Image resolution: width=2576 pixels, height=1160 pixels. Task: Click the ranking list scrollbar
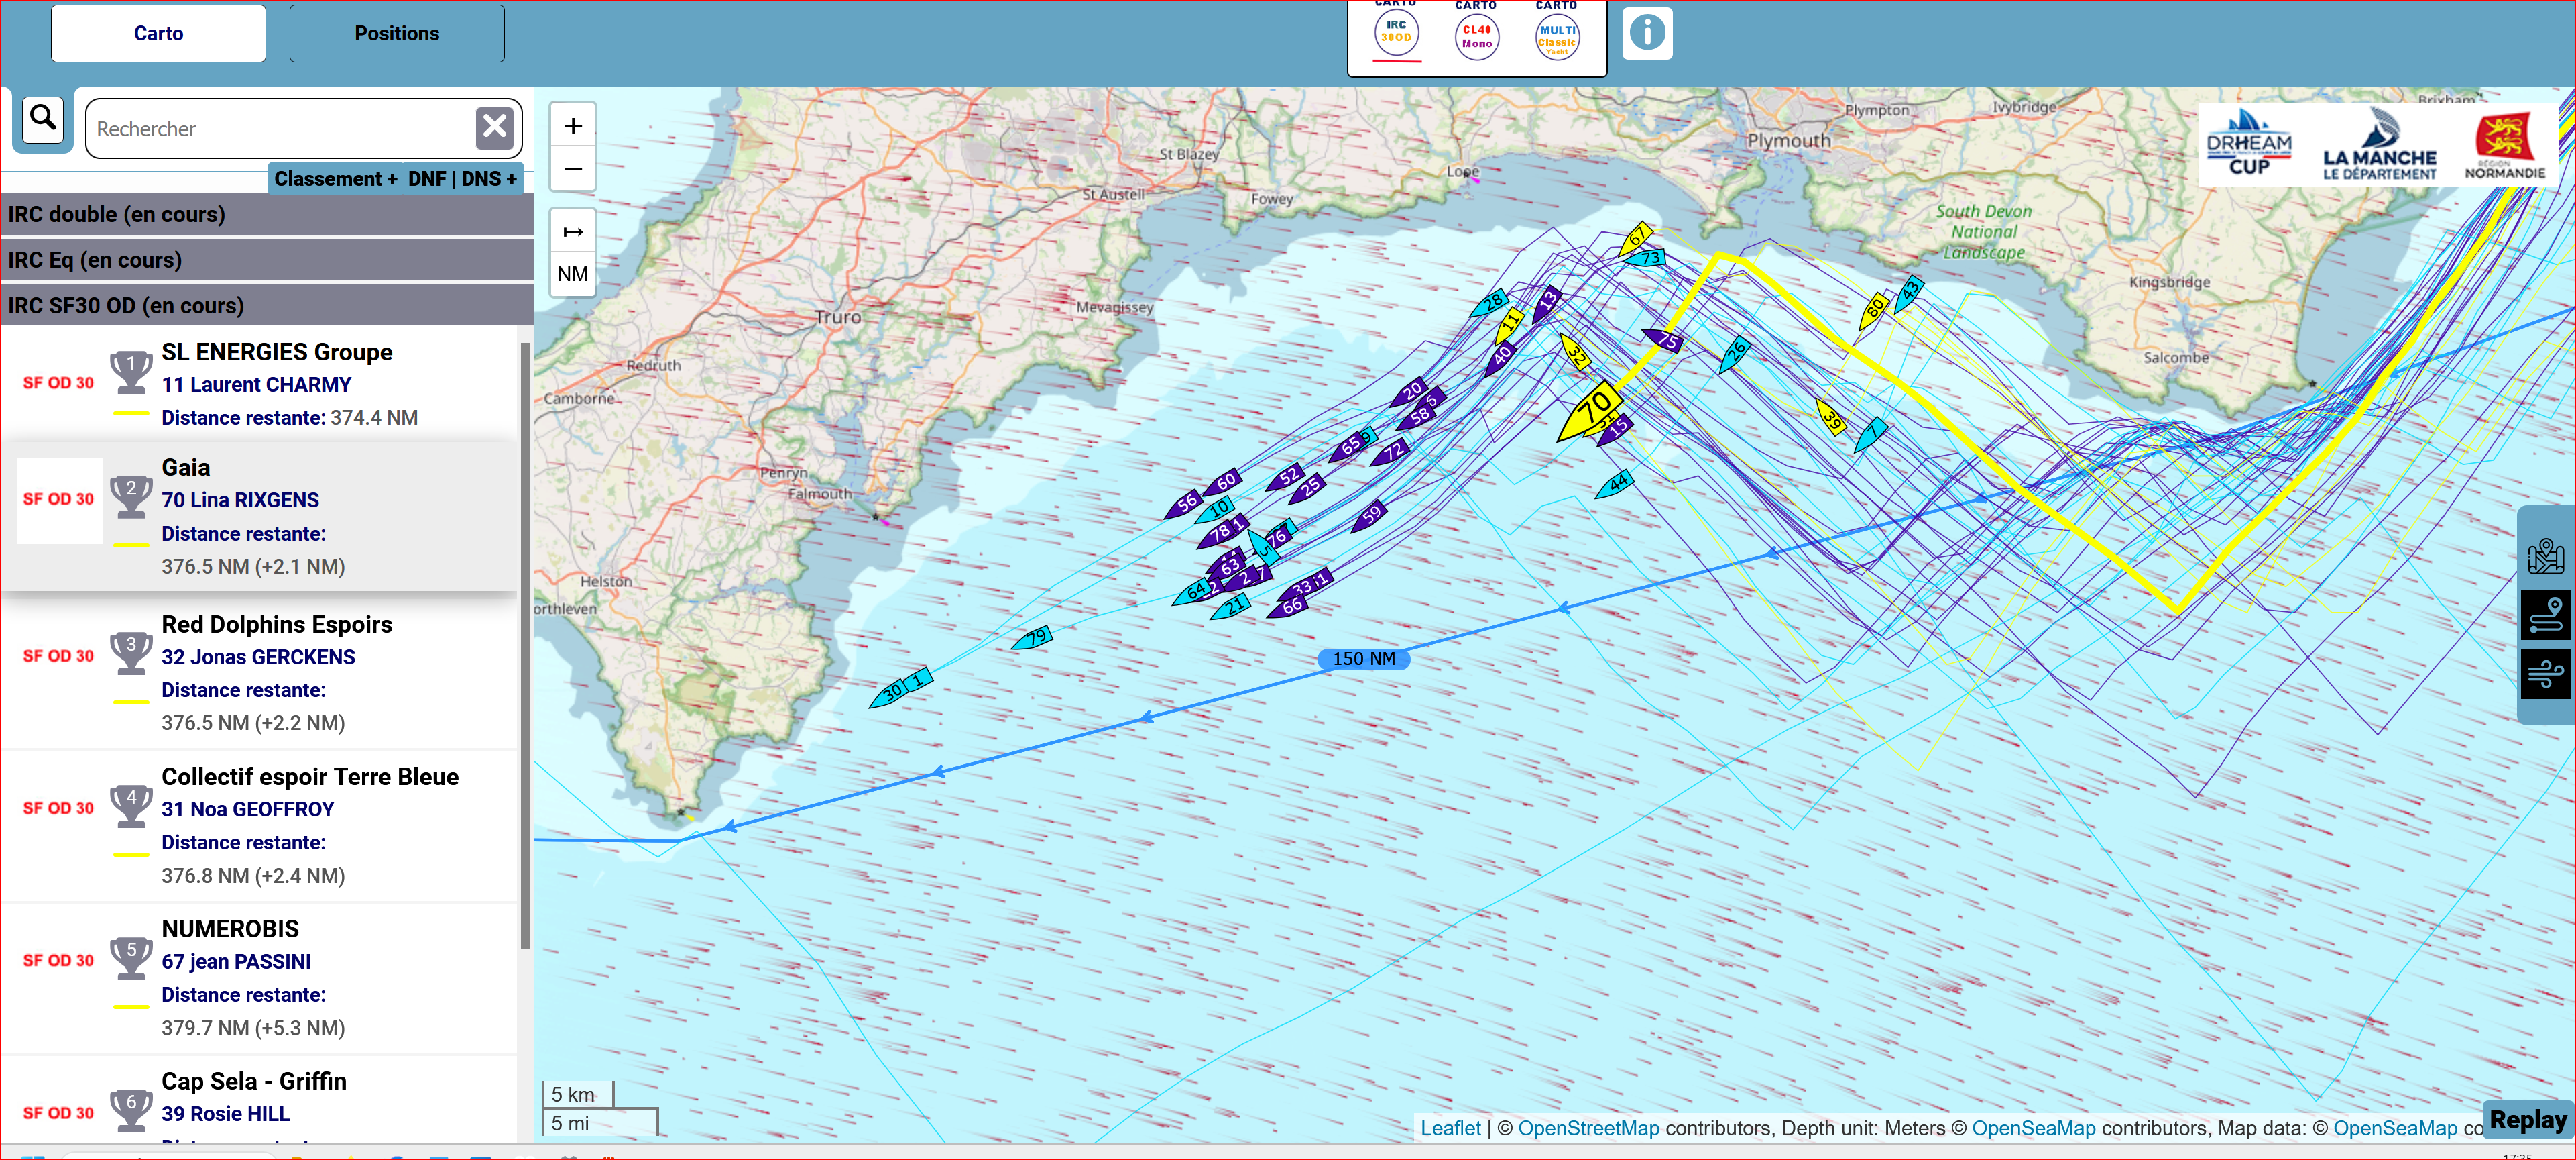click(x=526, y=645)
